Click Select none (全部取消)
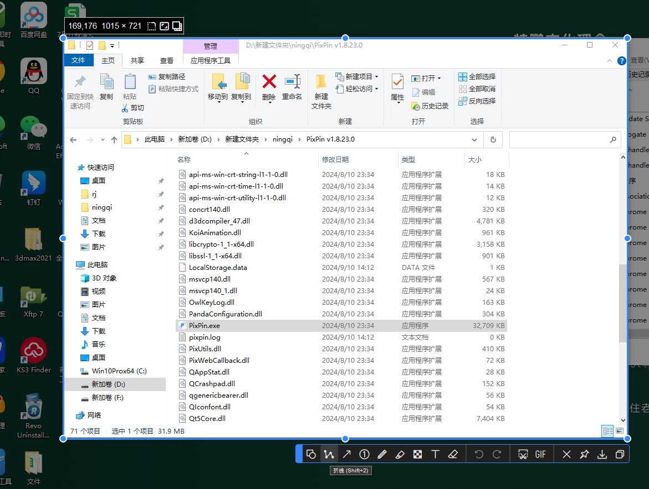 click(x=477, y=89)
